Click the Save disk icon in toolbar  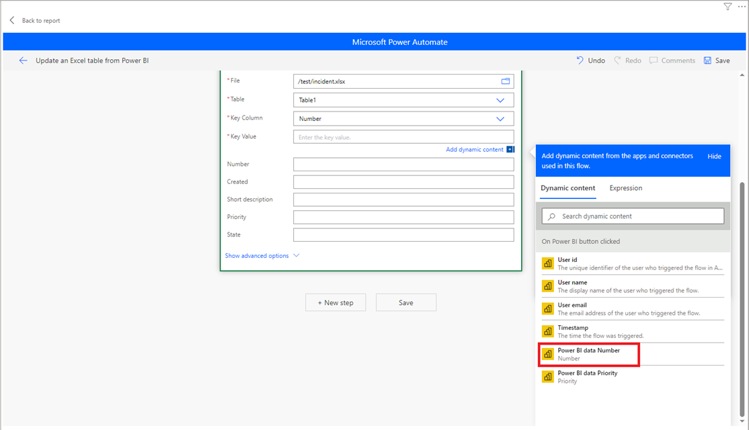click(x=707, y=60)
